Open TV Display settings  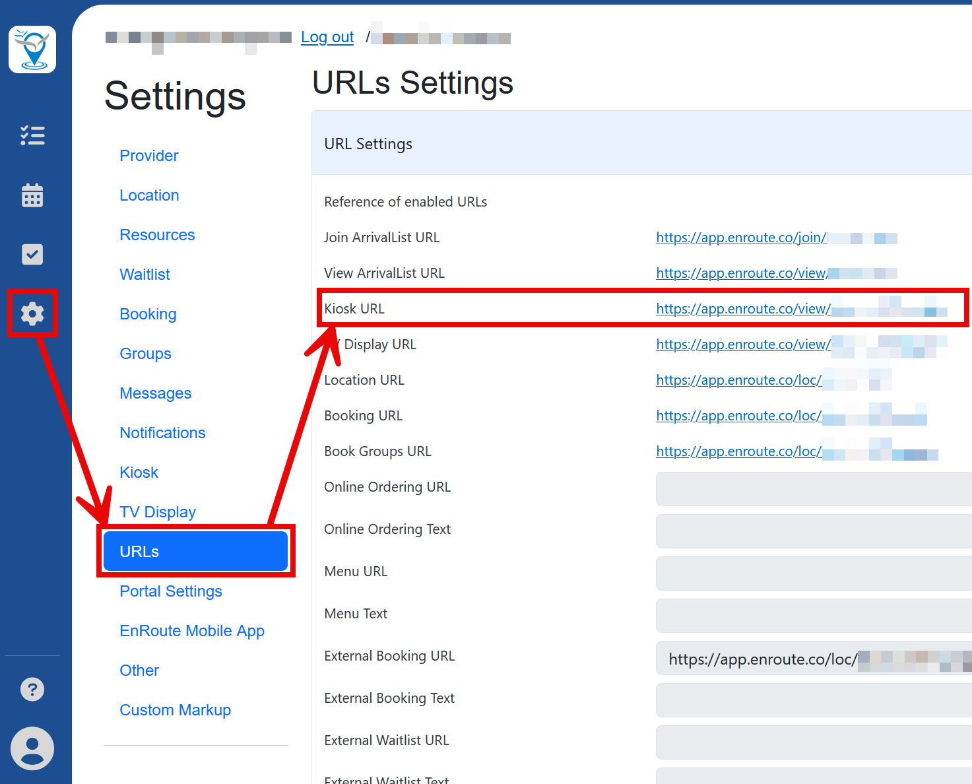click(x=158, y=512)
